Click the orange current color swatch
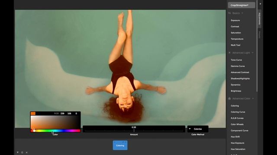This screenshot has width=277, height=155. 33,114
